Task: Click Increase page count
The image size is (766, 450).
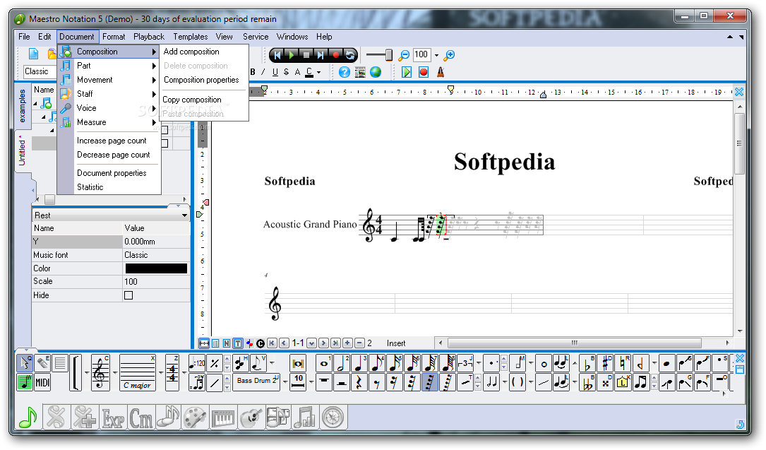Action: 112,141
